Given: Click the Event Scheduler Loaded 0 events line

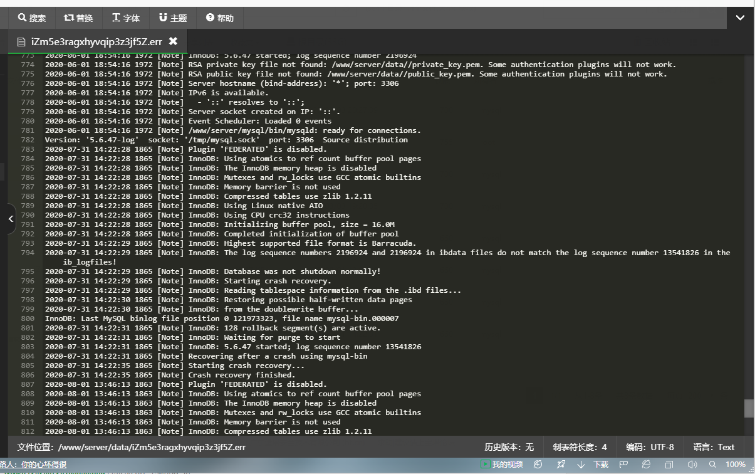Looking at the screenshot, I should [x=188, y=121].
